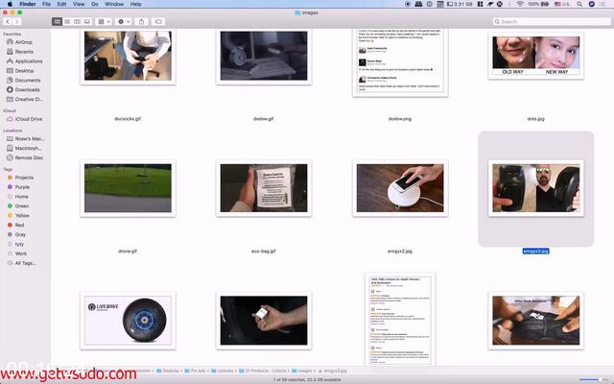Select the drone.gif thumbnail

(x=128, y=188)
